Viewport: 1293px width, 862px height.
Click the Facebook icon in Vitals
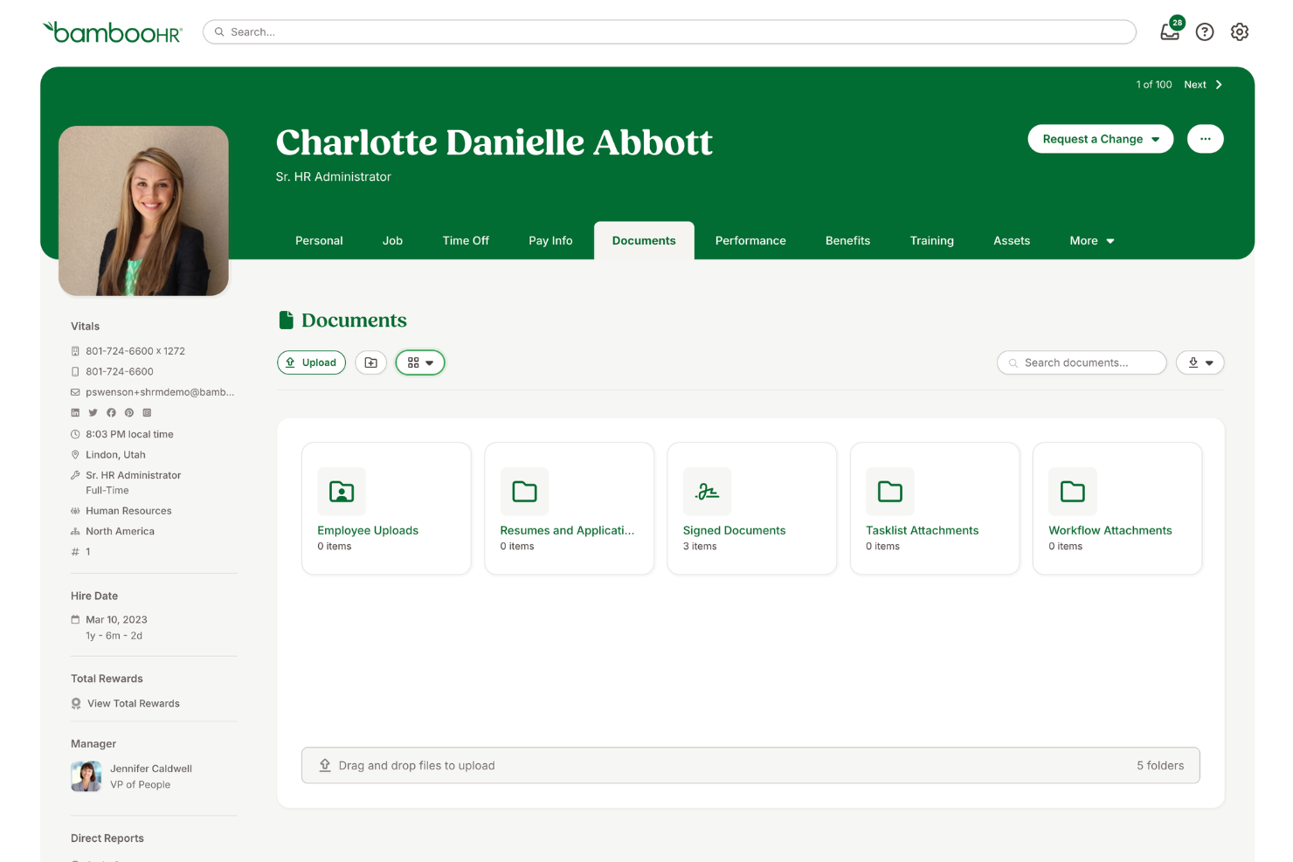coord(111,412)
